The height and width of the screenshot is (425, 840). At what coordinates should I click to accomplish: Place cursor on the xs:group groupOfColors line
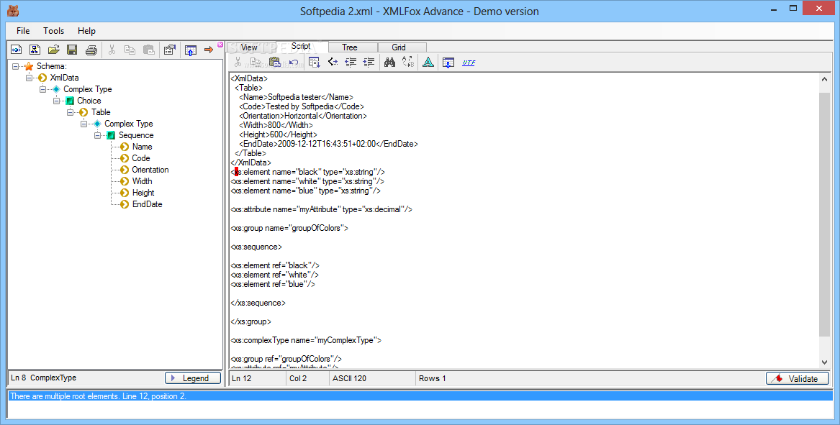pyautogui.click(x=290, y=228)
